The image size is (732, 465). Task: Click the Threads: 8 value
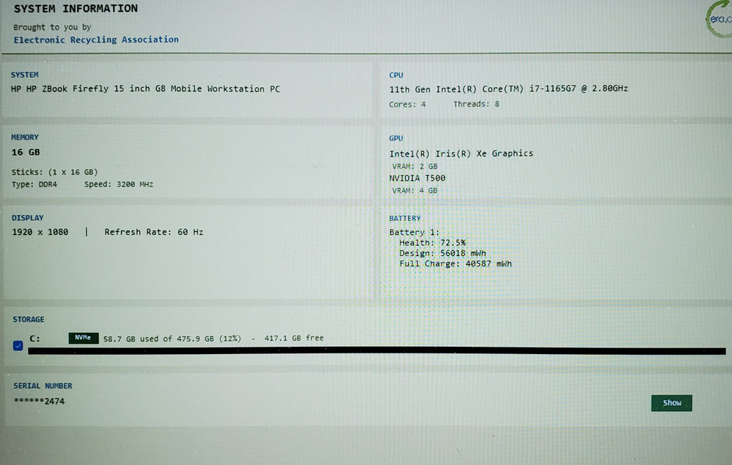pos(476,104)
